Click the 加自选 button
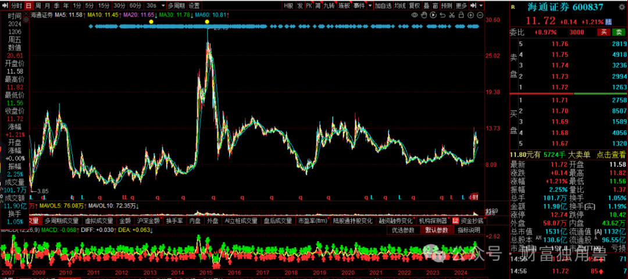Screen dimensions: 628x279 coord(383,6)
